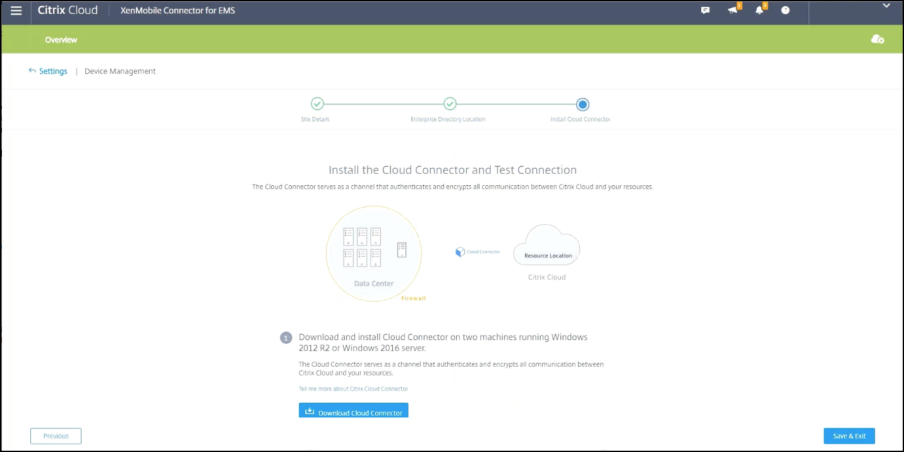Open the bell notifications icon
The width and height of the screenshot is (904, 452).
click(759, 11)
